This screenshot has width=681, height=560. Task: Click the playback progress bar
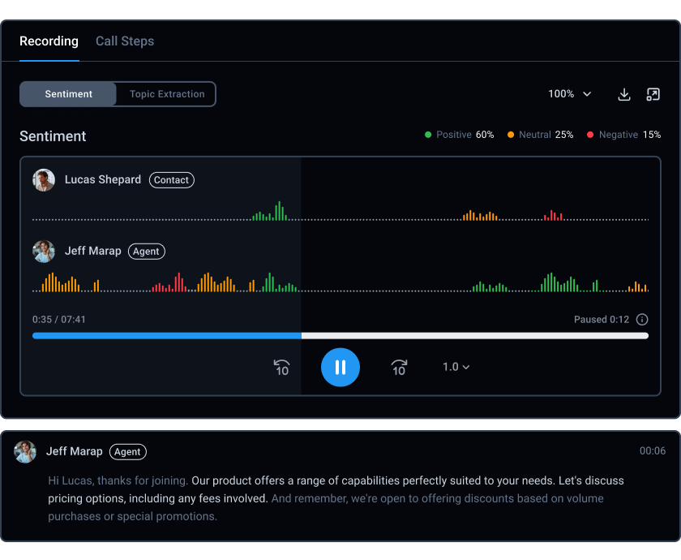pyautogui.click(x=340, y=334)
